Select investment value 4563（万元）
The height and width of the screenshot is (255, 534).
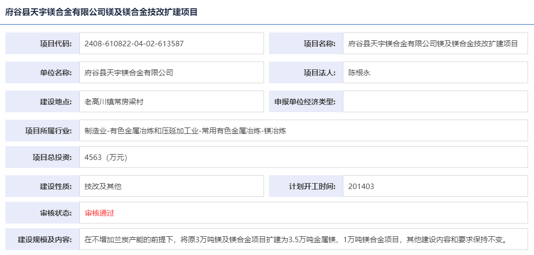(105, 158)
